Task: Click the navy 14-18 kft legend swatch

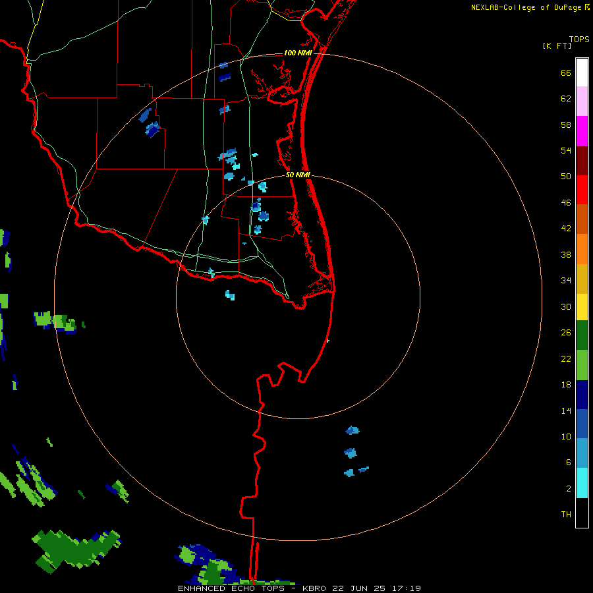Action: click(x=582, y=395)
